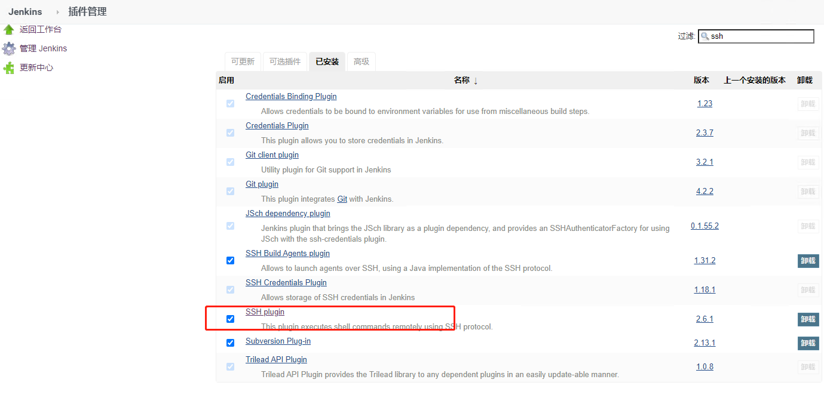824x404 pixels.
Task: Click the disabled 卸载 button for Git plugin
Action: click(x=808, y=192)
